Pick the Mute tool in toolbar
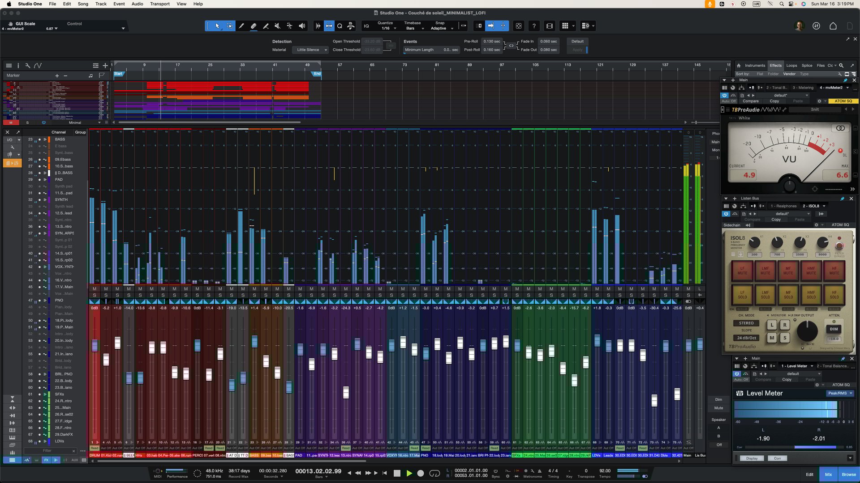Viewport: 860px width, 483px height. tap(278, 26)
